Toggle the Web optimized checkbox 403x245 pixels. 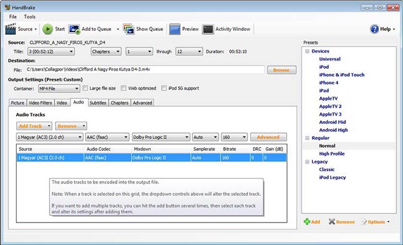point(124,88)
